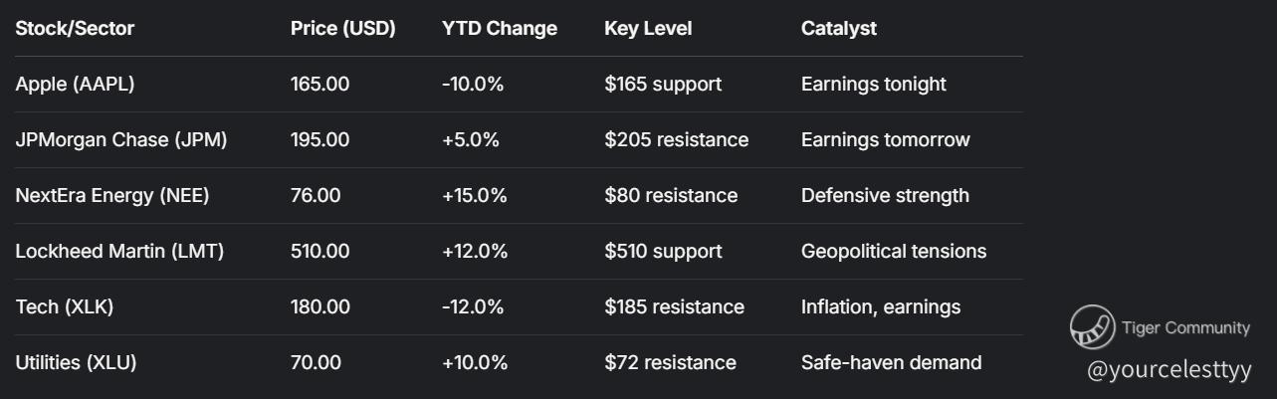The width and height of the screenshot is (1277, 399).
Task: Click the $205 resistance key level
Action: (676, 140)
